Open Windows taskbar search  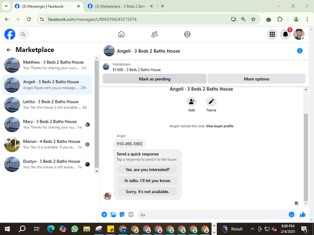[22, 229]
